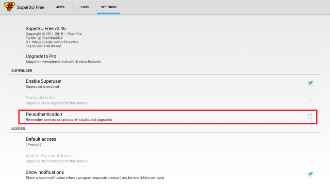
Task: Click the 'Tap to visit XDA thread' line
Action: click(x=43, y=46)
